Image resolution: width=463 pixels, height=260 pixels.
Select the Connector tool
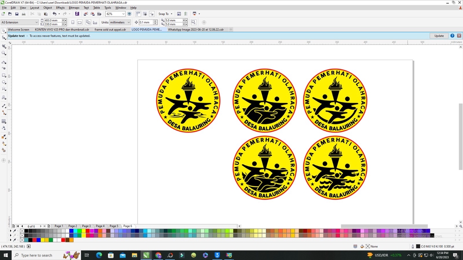4,113
